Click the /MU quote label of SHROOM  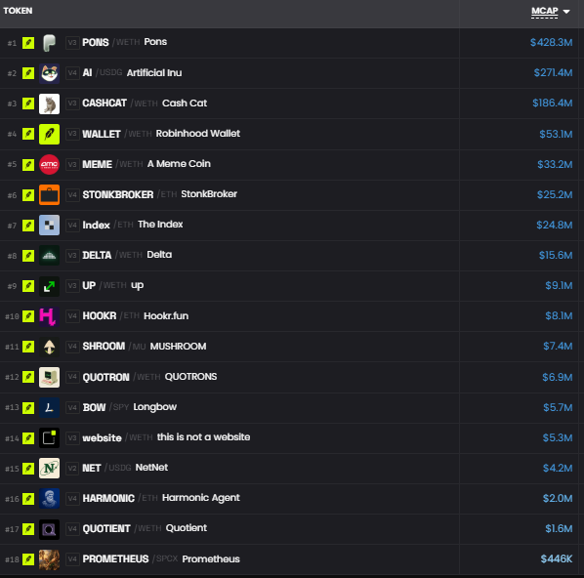coord(137,347)
